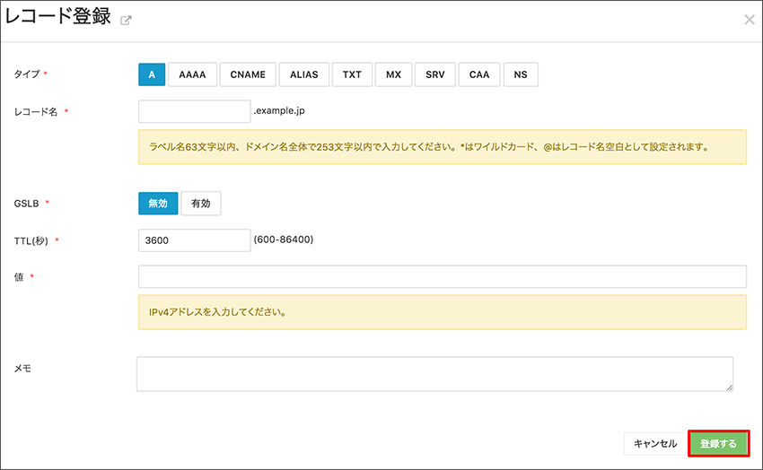Enable GSLB with 有効 button

click(x=201, y=204)
